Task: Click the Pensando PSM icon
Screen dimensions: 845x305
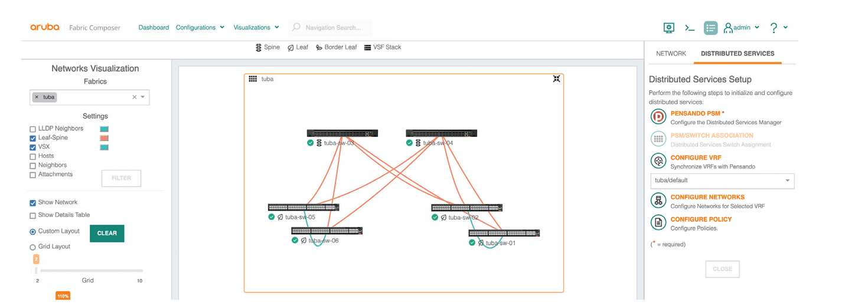Action: (x=658, y=117)
